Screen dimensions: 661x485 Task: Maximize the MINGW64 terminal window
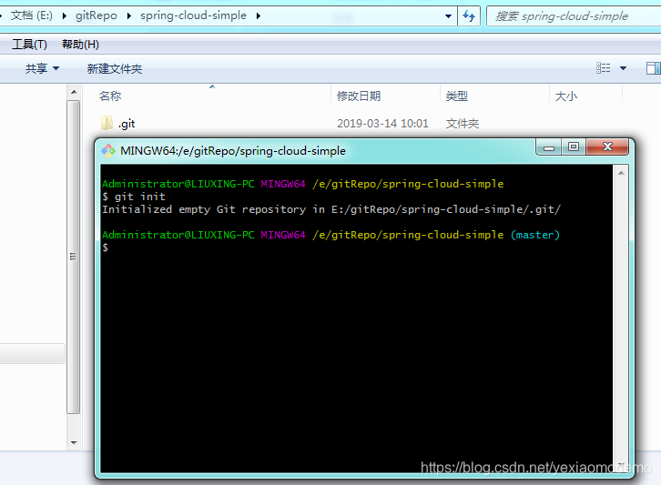click(x=573, y=147)
